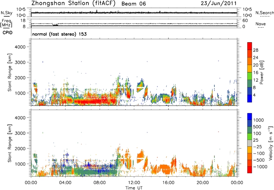
Task: Click the blue bottom of the power colorbar
Action: 250,99
